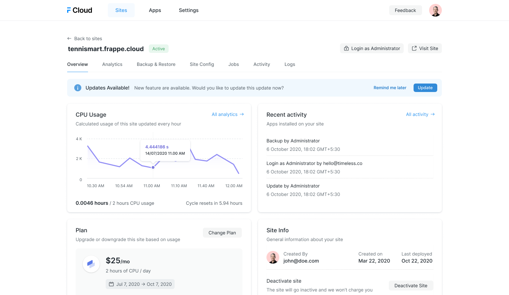Open the Apps section from the navbar
The width and height of the screenshot is (509, 295).
pos(155,10)
